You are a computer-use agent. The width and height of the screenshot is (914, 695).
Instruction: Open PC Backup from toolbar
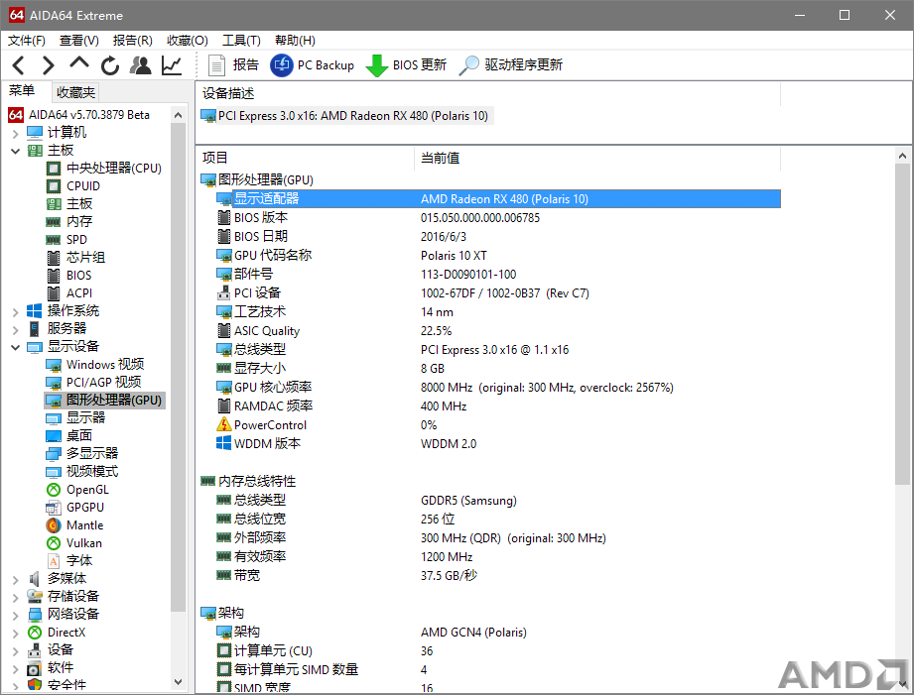click(313, 64)
